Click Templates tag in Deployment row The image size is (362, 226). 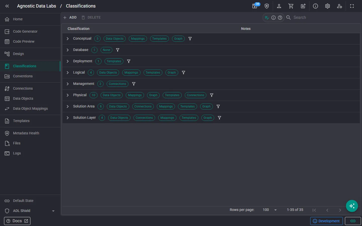114,61
